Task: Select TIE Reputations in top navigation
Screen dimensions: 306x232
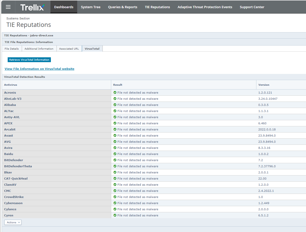Action: (x=157, y=7)
